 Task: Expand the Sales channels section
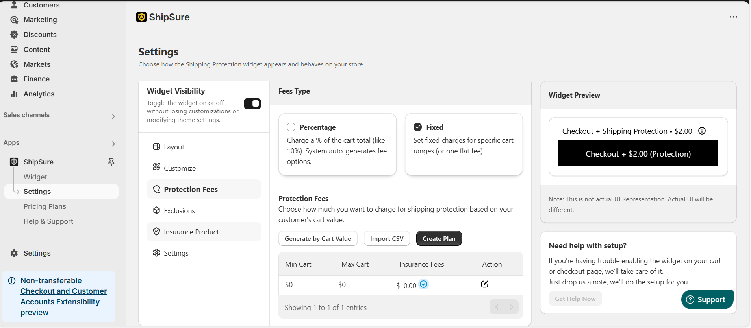[113, 116]
